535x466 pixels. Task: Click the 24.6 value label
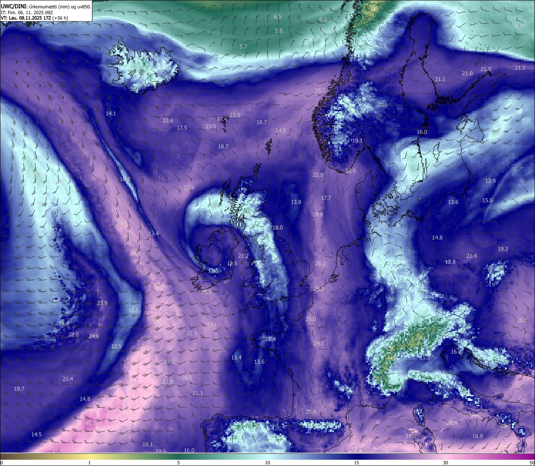94,336
